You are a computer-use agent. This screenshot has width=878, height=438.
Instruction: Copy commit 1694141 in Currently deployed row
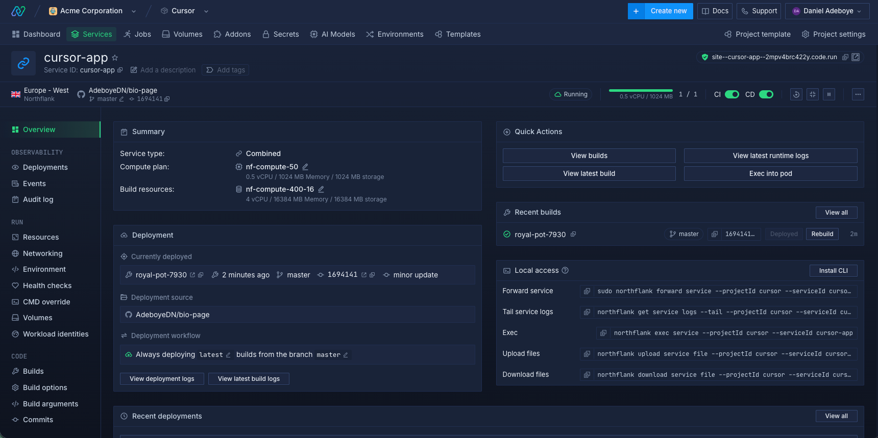372,275
